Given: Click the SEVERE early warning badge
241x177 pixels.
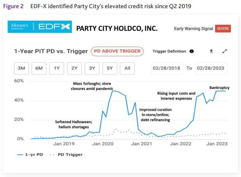Looking at the screenshot, I should [x=223, y=28].
